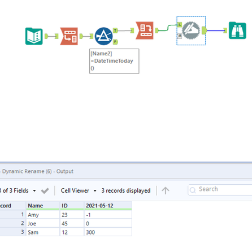Click the 'of 3 Fields' label
The width and height of the screenshot is (252, 239).
pos(15,190)
